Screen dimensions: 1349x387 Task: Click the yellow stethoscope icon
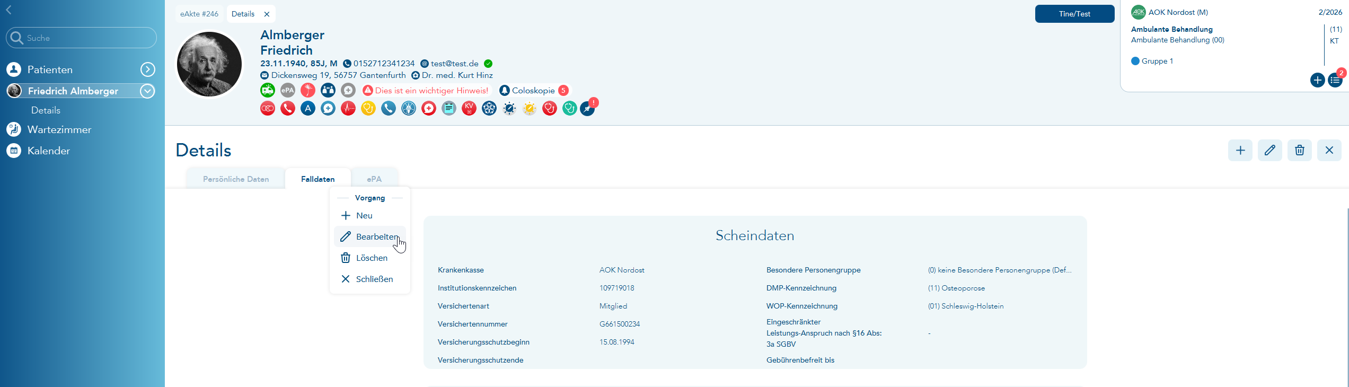pyautogui.click(x=368, y=108)
